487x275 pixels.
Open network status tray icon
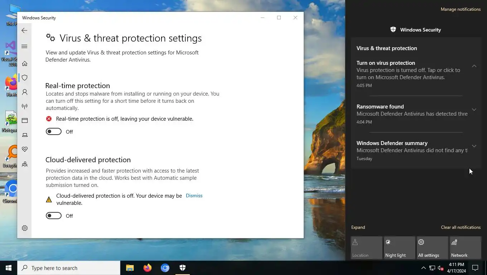click(x=432, y=268)
